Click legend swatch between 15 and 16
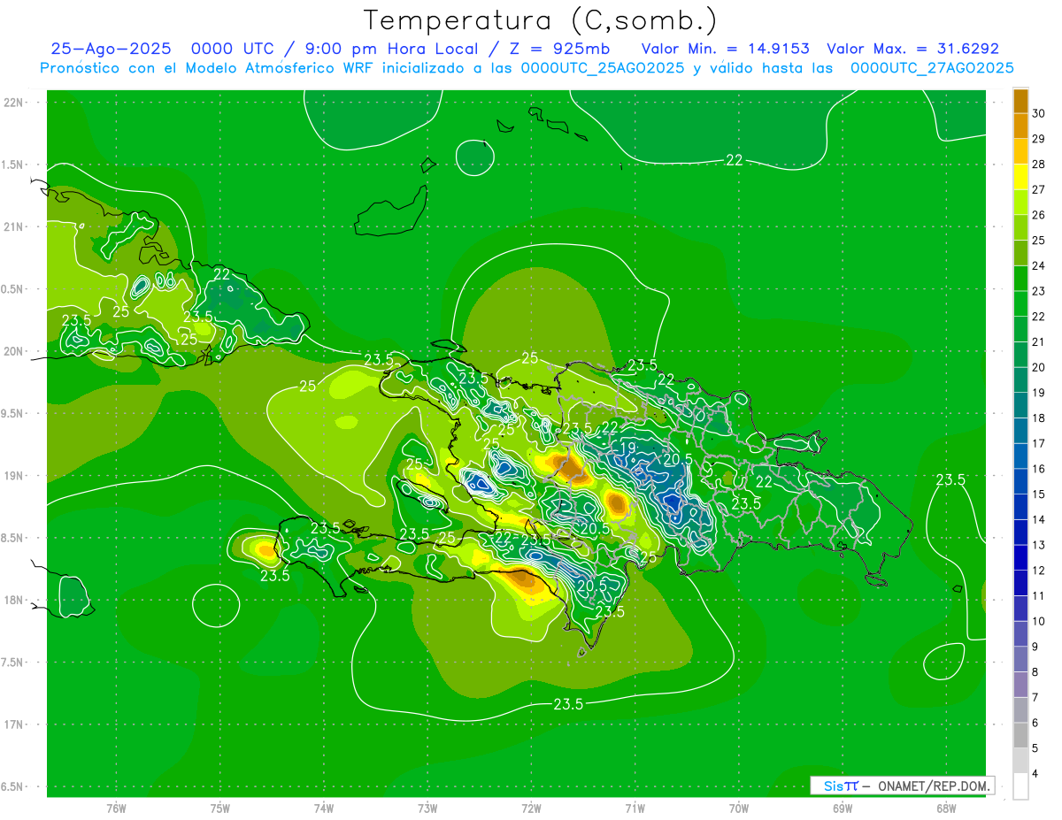Viewport: 1062px width, 820px height. point(1020,481)
